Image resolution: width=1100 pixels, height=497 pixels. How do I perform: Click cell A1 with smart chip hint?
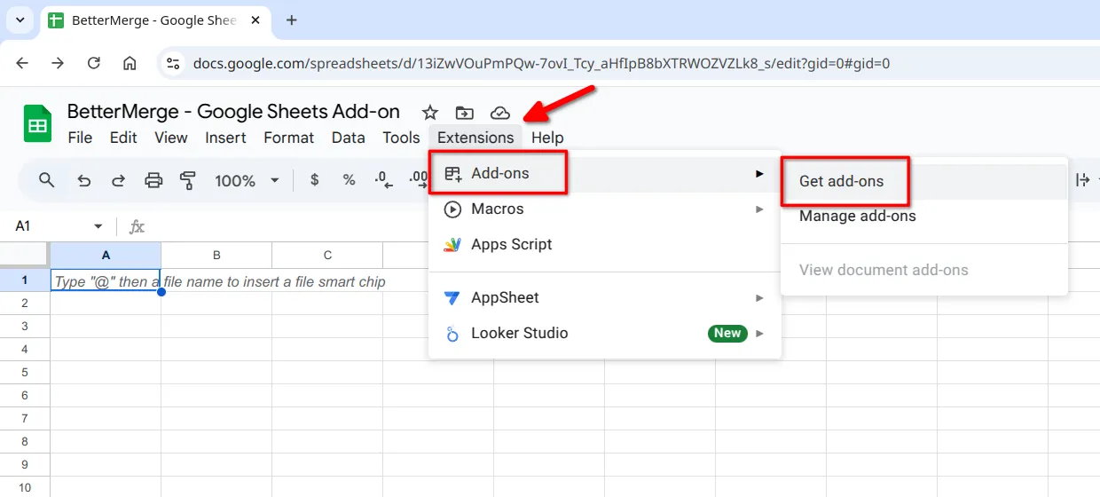(x=106, y=281)
